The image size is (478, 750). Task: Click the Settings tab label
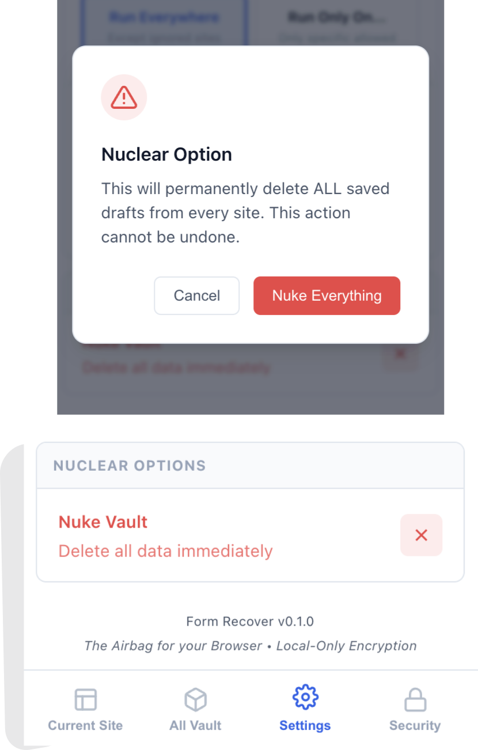(305, 725)
